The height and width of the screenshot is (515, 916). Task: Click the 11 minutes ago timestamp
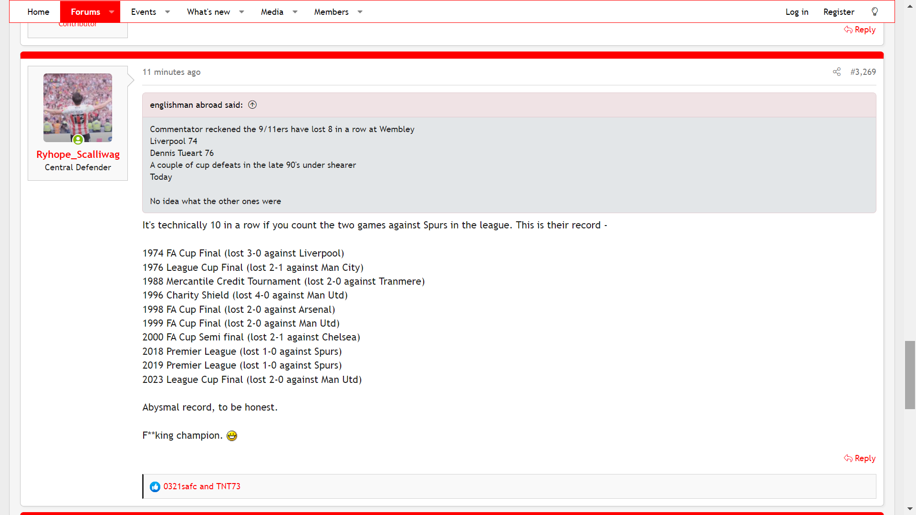(x=171, y=72)
